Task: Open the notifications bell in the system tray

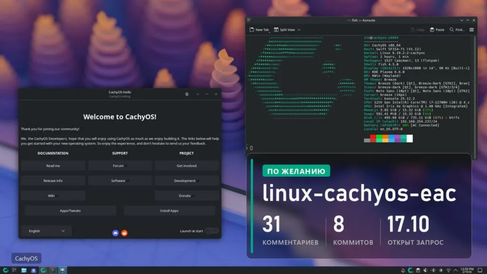Action: 403,270
